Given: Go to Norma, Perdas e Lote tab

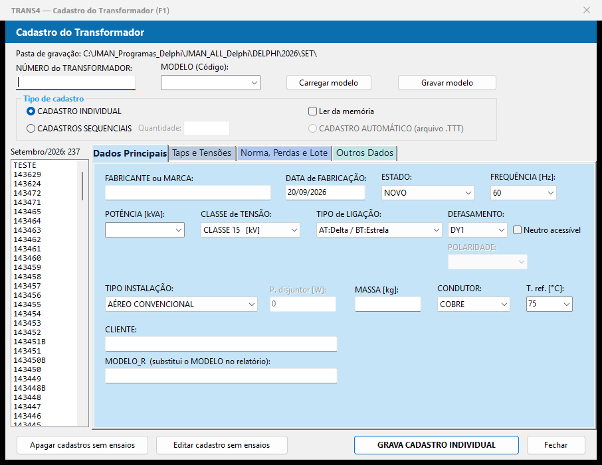Looking at the screenshot, I should (284, 153).
